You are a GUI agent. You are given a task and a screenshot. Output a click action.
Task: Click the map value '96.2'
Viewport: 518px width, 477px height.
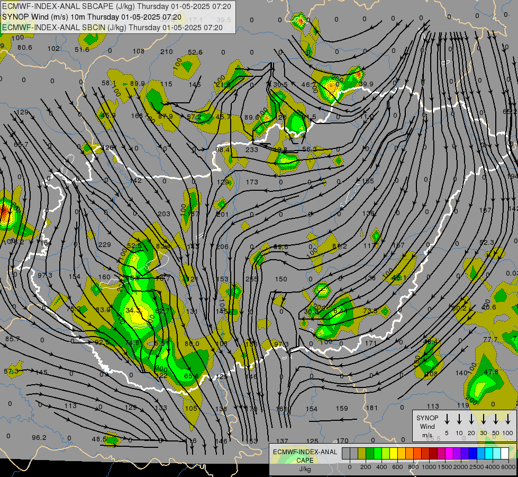pos(39,438)
